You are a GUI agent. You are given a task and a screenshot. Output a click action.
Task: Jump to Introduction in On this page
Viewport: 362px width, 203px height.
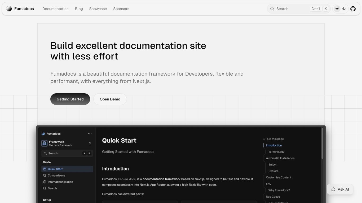point(274,145)
